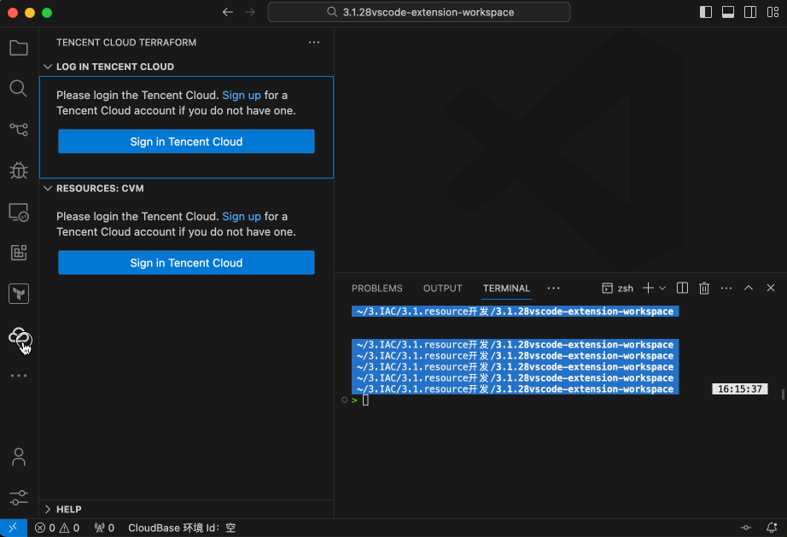
Task: Create a new terminal with plus
Action: click(x=648, y=288)
